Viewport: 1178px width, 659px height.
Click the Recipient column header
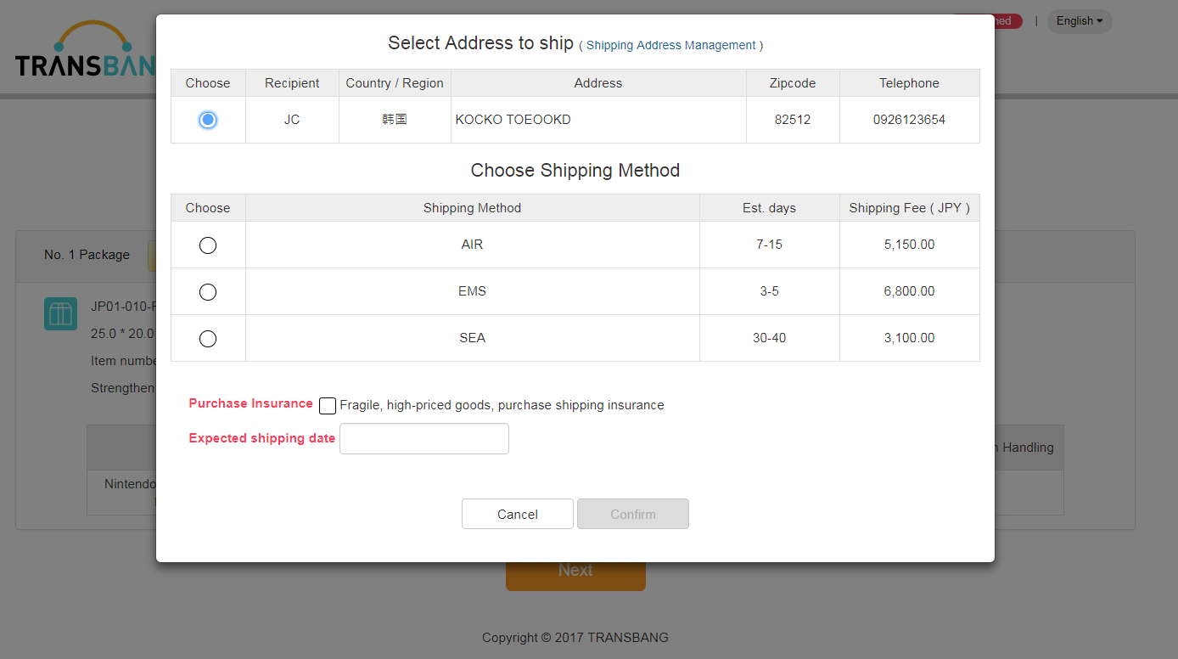point(292,83)
